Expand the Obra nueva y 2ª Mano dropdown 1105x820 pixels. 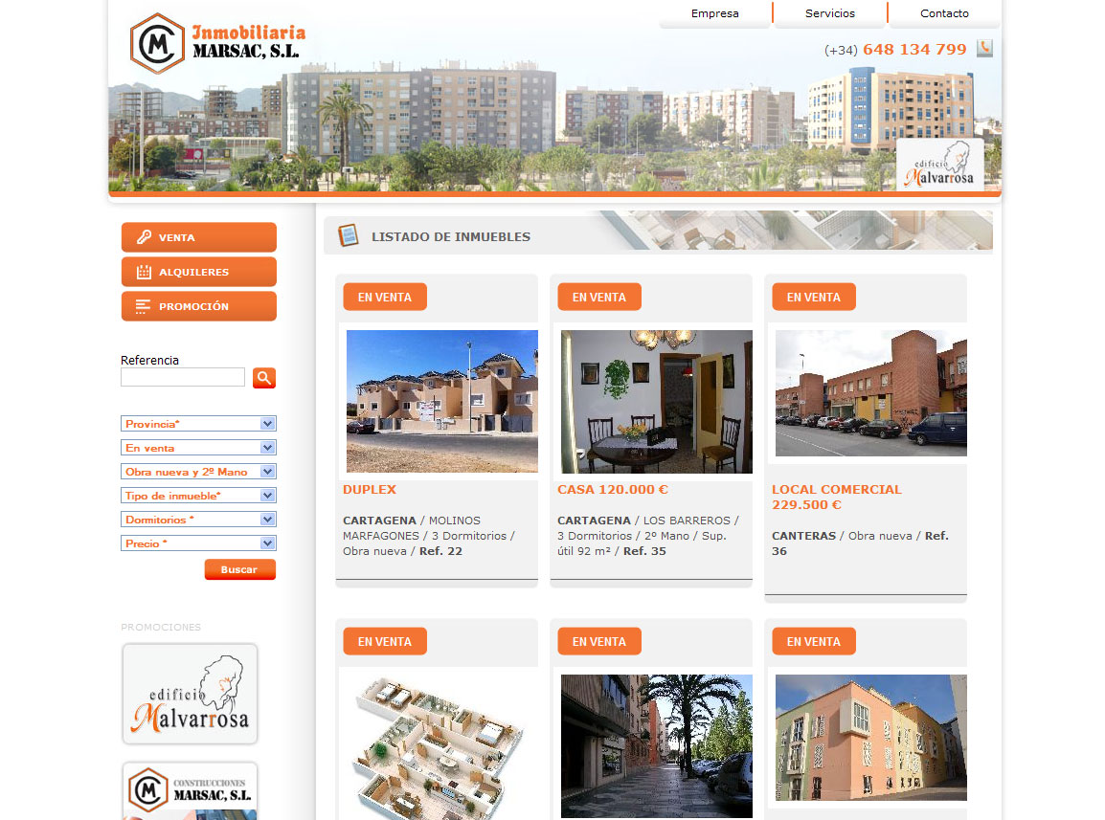[198, 472]
